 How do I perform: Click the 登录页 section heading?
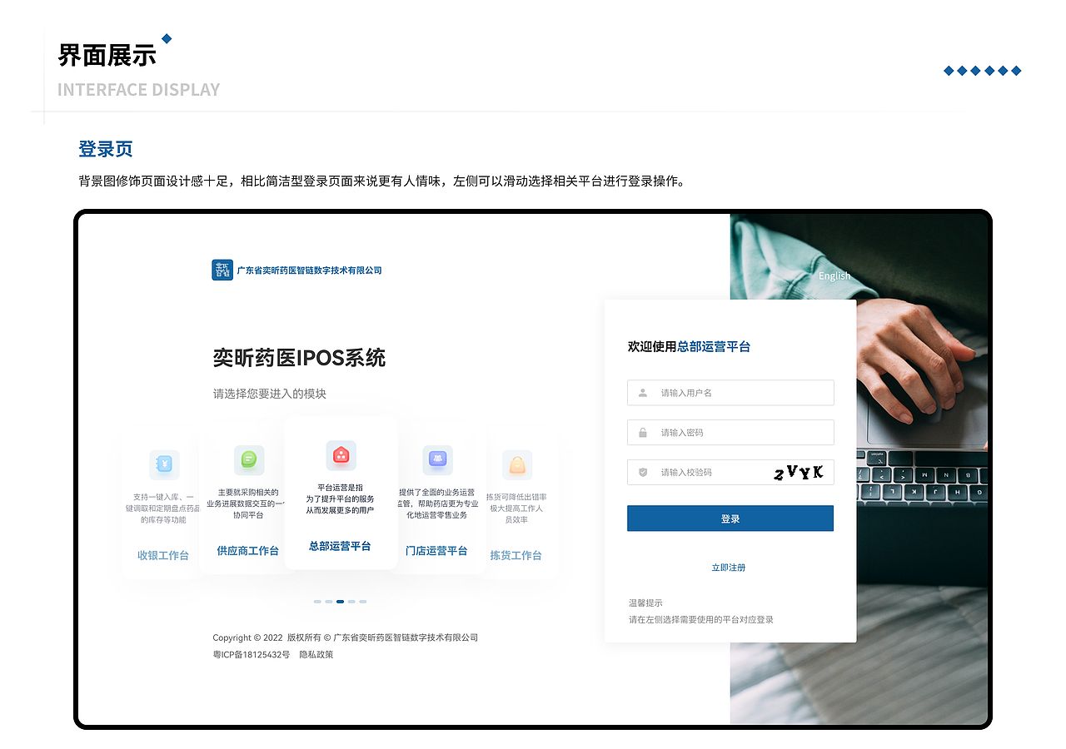[x=106, y=150]
